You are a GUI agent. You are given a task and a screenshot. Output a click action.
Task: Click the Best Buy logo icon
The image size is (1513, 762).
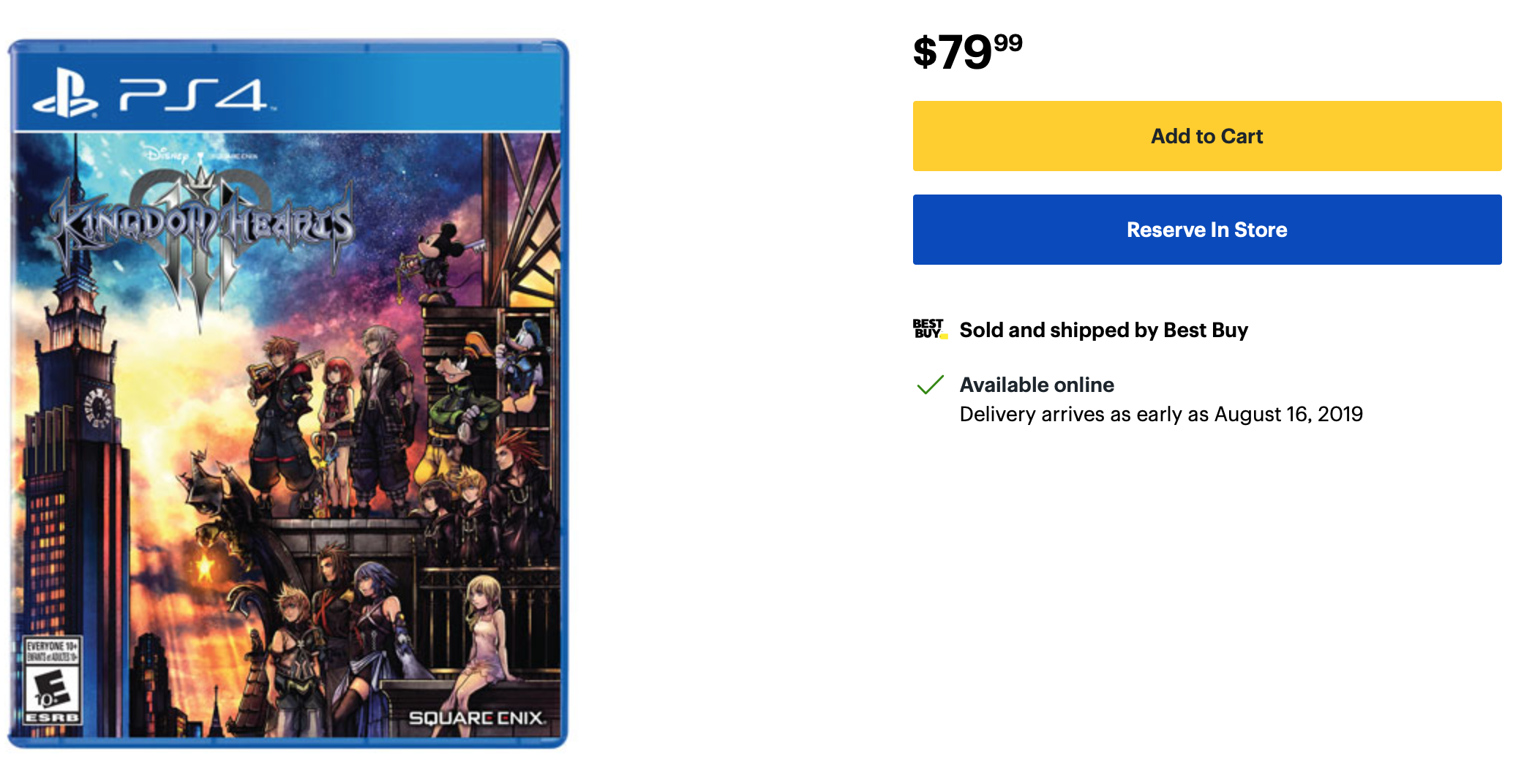click(930, 329)
